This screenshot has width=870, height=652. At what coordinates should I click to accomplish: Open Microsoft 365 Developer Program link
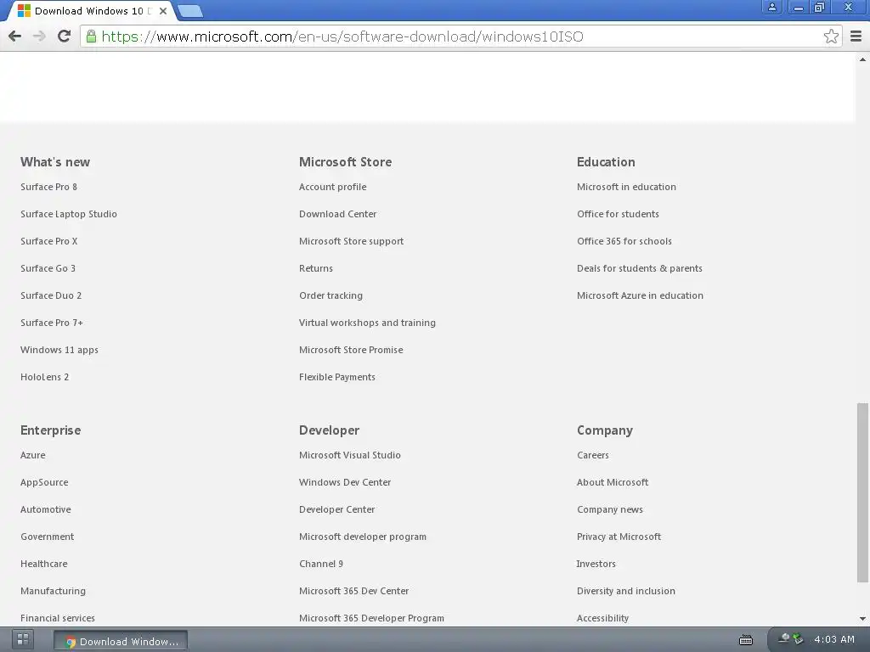tap(372, 618)
